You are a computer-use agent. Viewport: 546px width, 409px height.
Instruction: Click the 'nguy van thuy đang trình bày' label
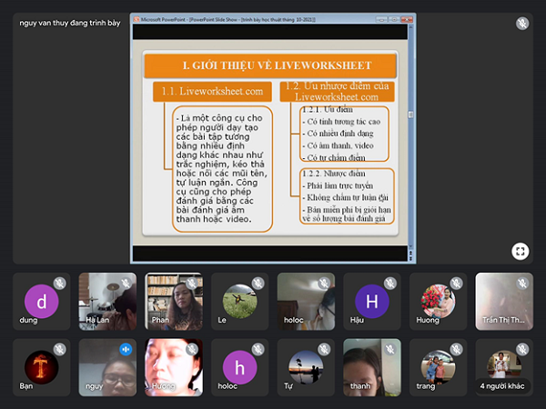pyautogui.click(x=70, y=23)
